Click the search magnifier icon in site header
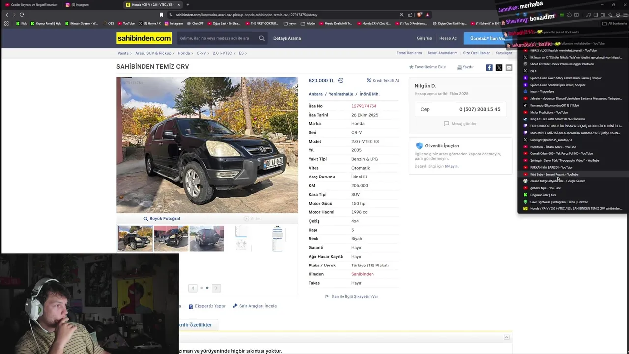Screen dimensions: 629x354 click(262, 38)
